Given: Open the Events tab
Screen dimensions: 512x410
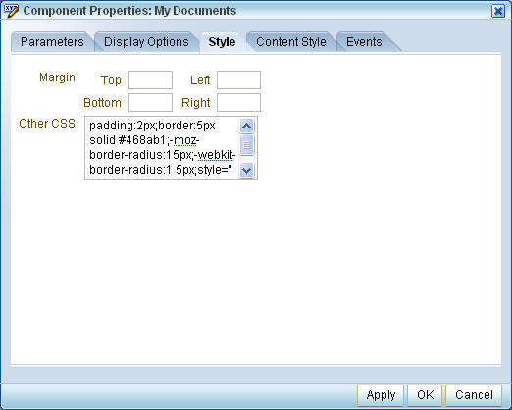Looking at the screenshot, I should [364, 42].
